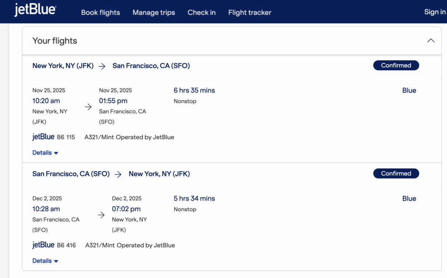Click the arrow between JFK and SFO route
447x278 pixels.
click(x=102, y=66)
